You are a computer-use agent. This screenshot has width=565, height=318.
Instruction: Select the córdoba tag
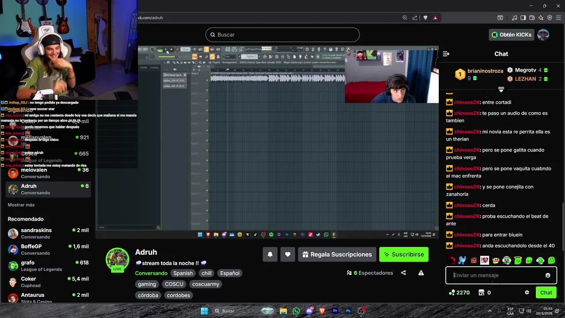(148, 295)
